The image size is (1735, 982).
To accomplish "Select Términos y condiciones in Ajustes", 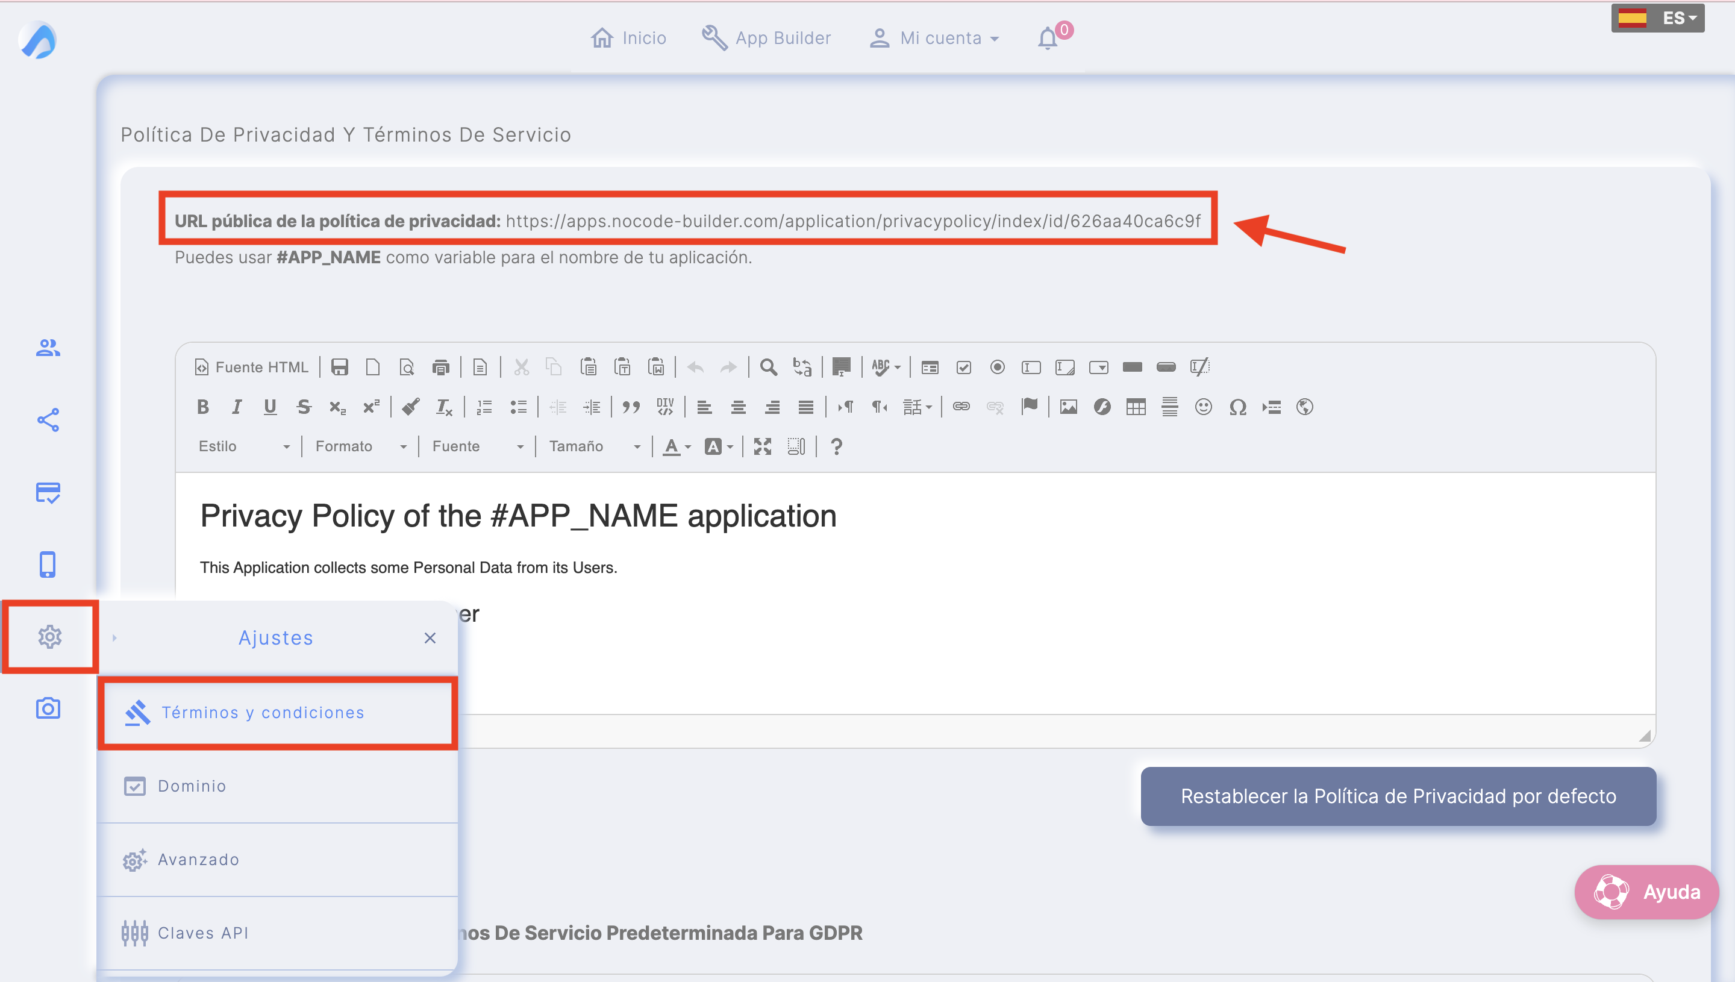I will pyautogui.click(x=278, y=712).
